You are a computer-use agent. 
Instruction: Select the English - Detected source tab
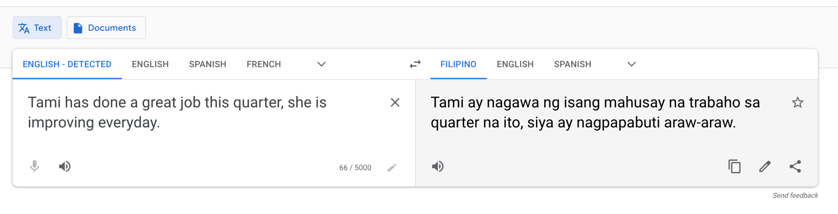point(67,64)
